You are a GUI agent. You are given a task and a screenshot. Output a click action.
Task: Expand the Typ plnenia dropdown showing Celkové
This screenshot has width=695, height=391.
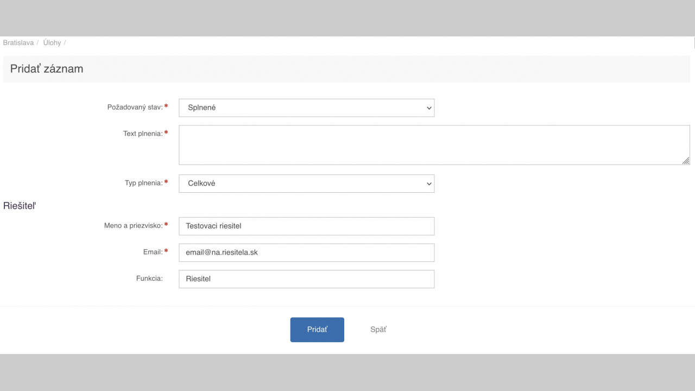click(306, 184)
